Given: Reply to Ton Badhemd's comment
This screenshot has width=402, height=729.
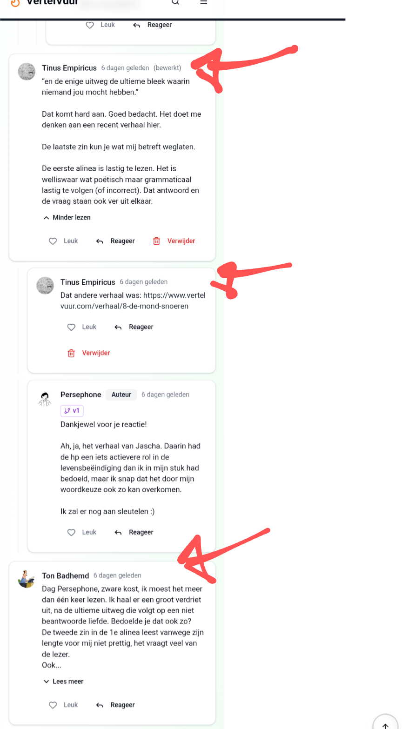Looking at the screenshot, I should click(x=116, y=705).
